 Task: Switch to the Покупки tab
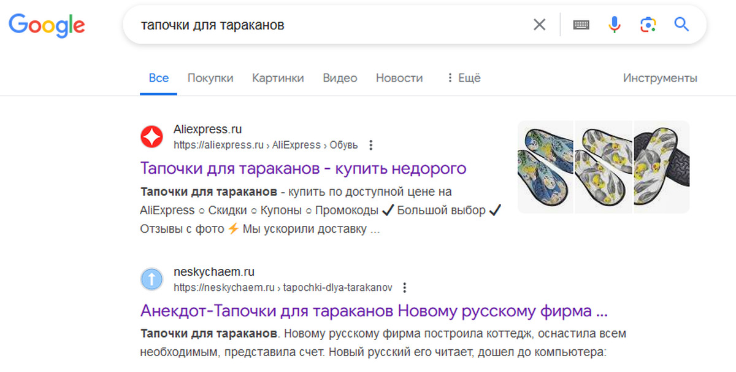point(210,78)
